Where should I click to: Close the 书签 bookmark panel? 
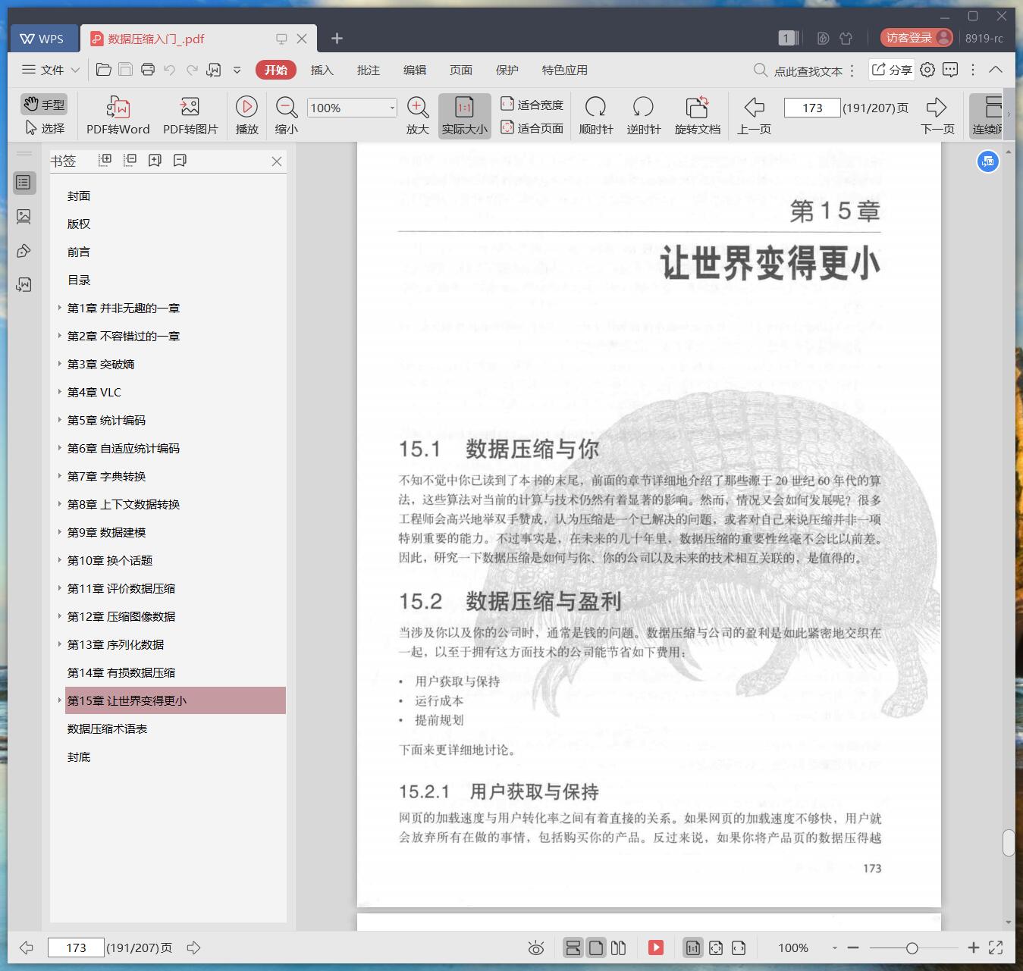coord(277,161)
